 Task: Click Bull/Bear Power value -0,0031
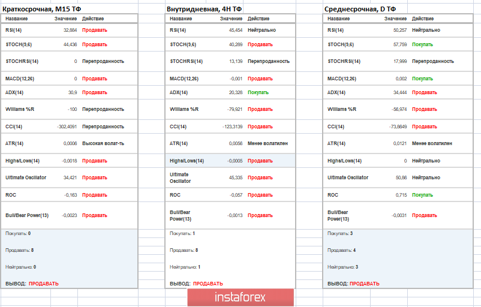pos(399,215)
